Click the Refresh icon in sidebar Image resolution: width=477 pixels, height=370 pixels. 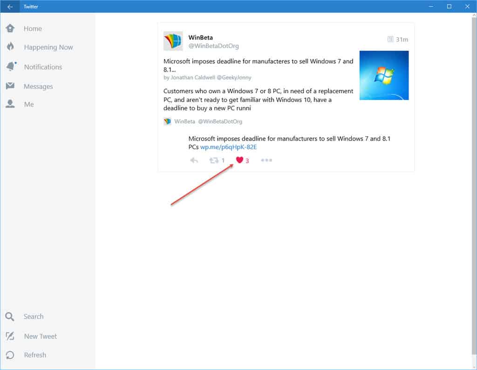tap(10, 355)
